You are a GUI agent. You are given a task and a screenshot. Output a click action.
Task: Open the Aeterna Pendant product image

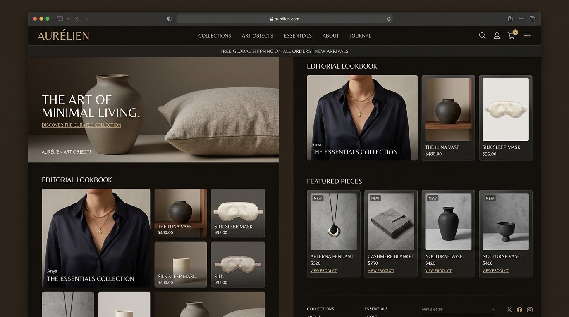click(334, 222)
